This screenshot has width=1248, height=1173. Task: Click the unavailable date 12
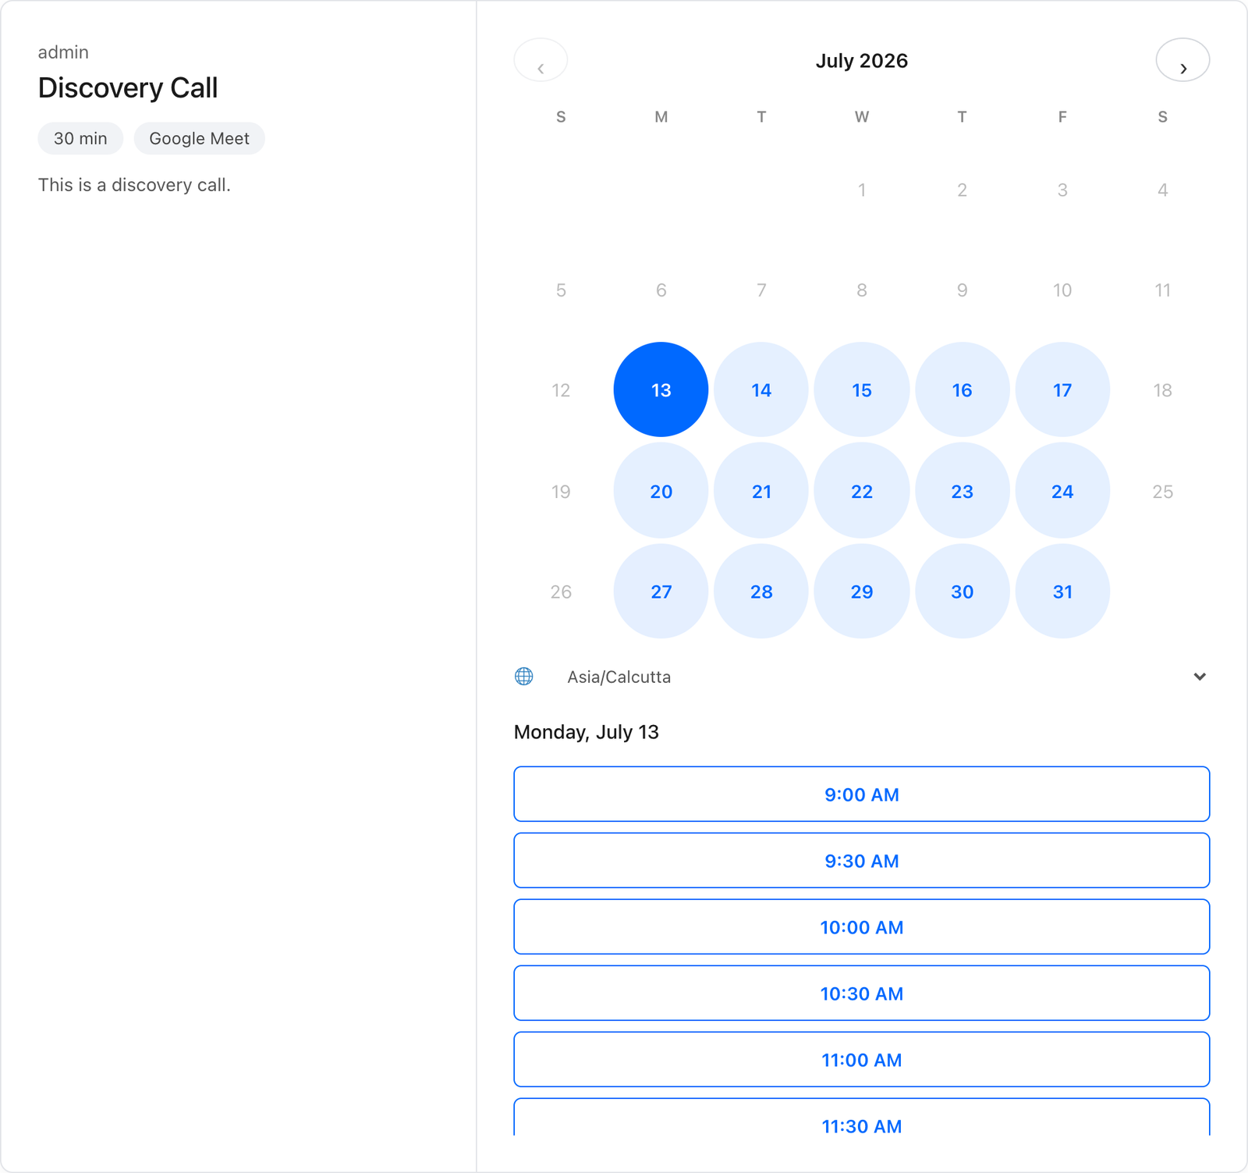561,389
